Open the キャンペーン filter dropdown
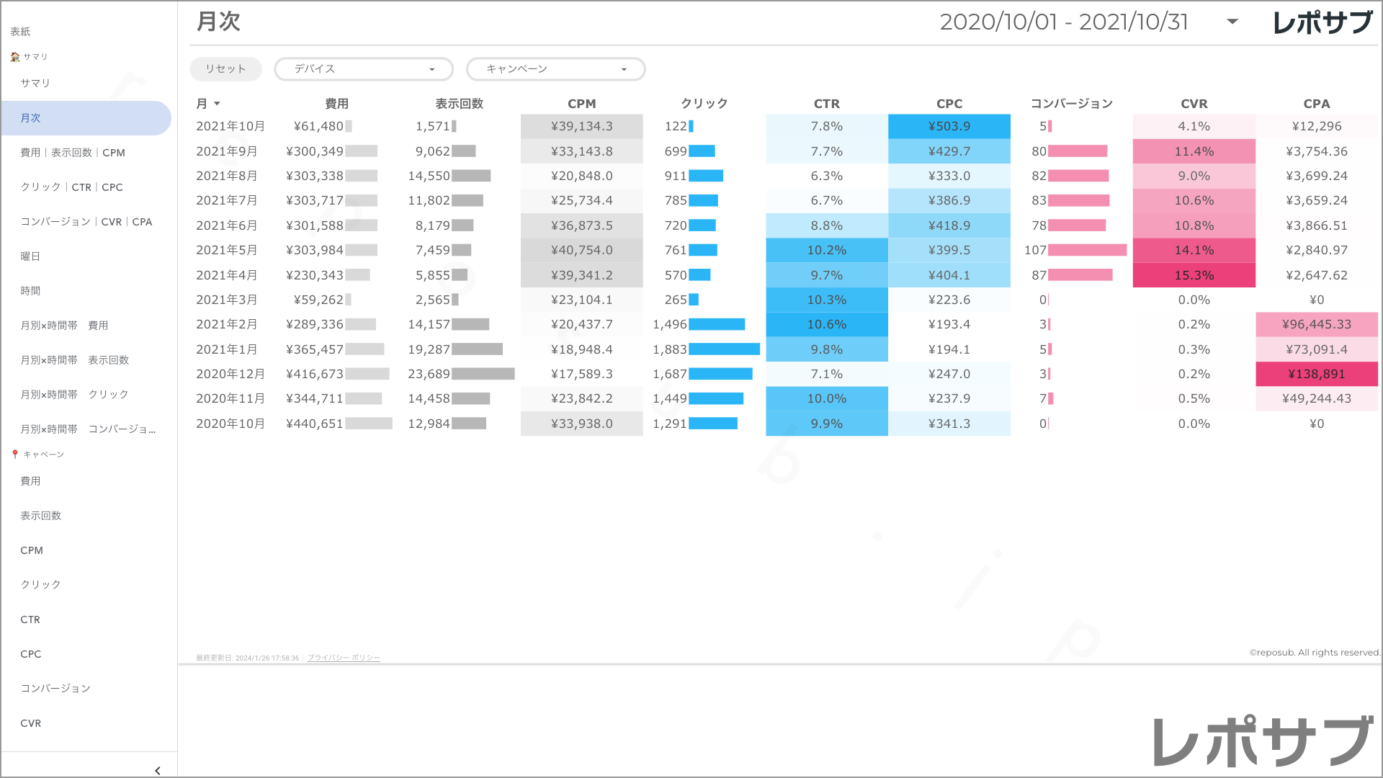 pyautogui.click(x=555, y=69)
